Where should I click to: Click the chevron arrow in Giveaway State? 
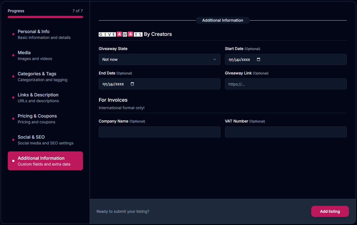click(x=214, y=59)
